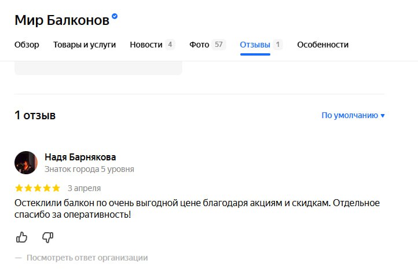
Task: Switch to the Особенности tab
Action: point(323,45)
